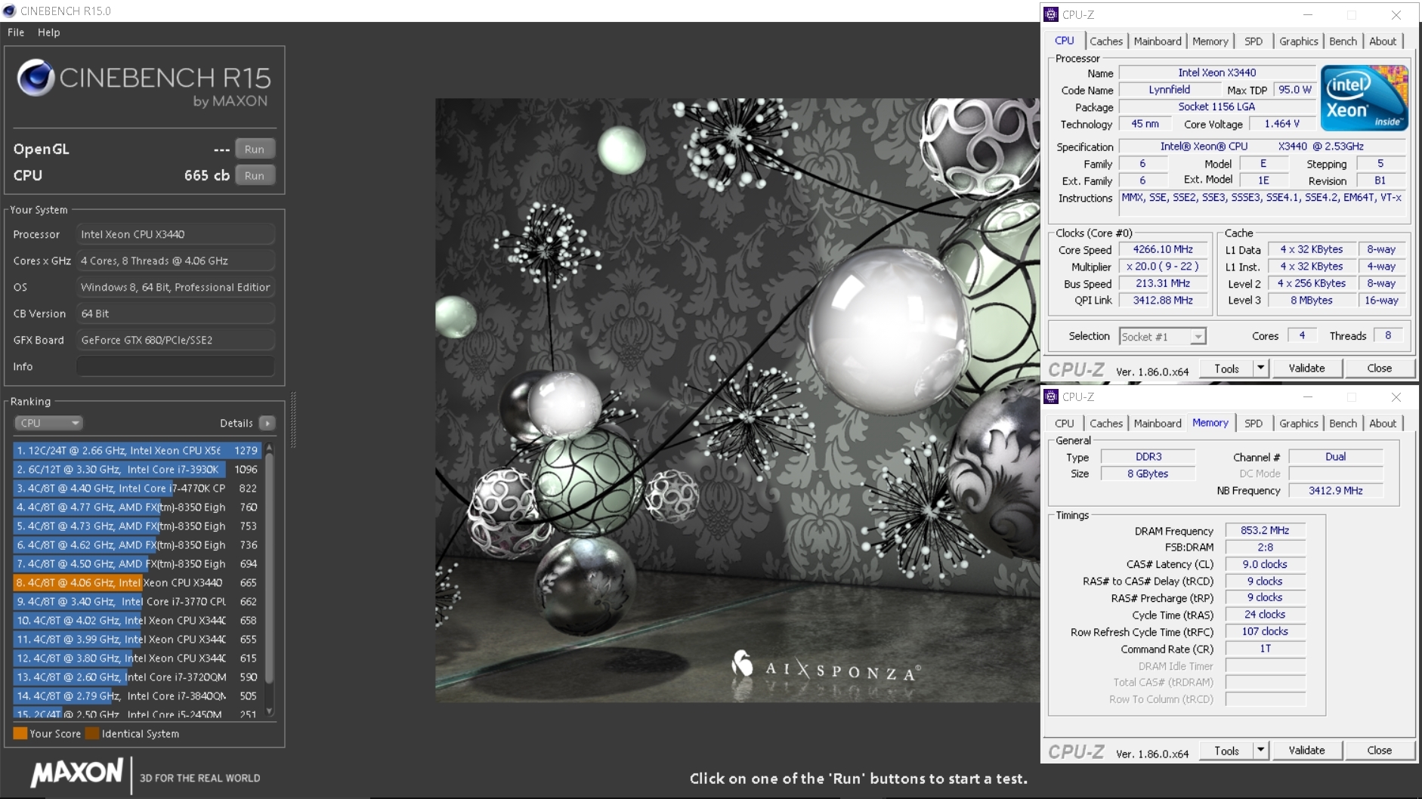Select highlighted row 8 Xeon X3440 665
The width and height of the screenshot is (1422, 799).
138,582
